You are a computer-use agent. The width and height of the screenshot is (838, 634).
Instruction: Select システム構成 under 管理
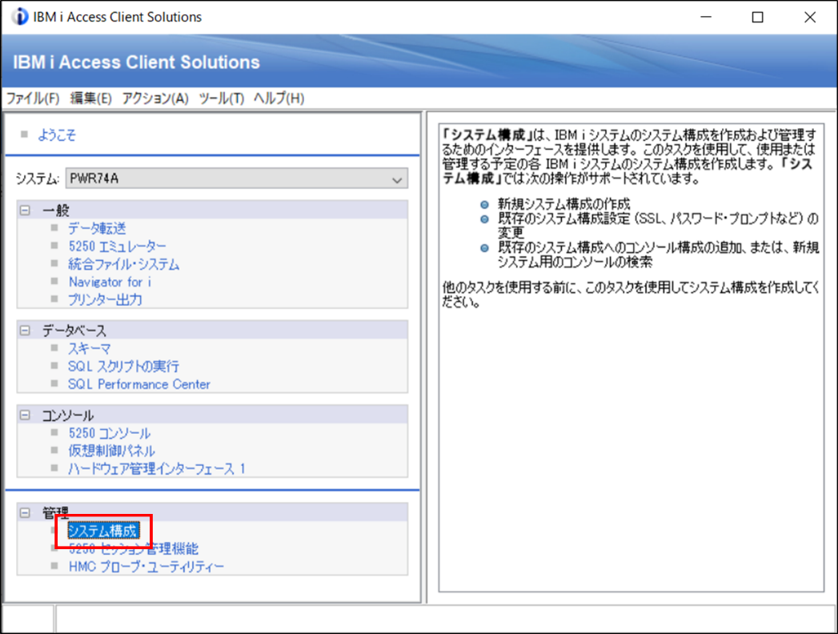(x=103, y=531)
